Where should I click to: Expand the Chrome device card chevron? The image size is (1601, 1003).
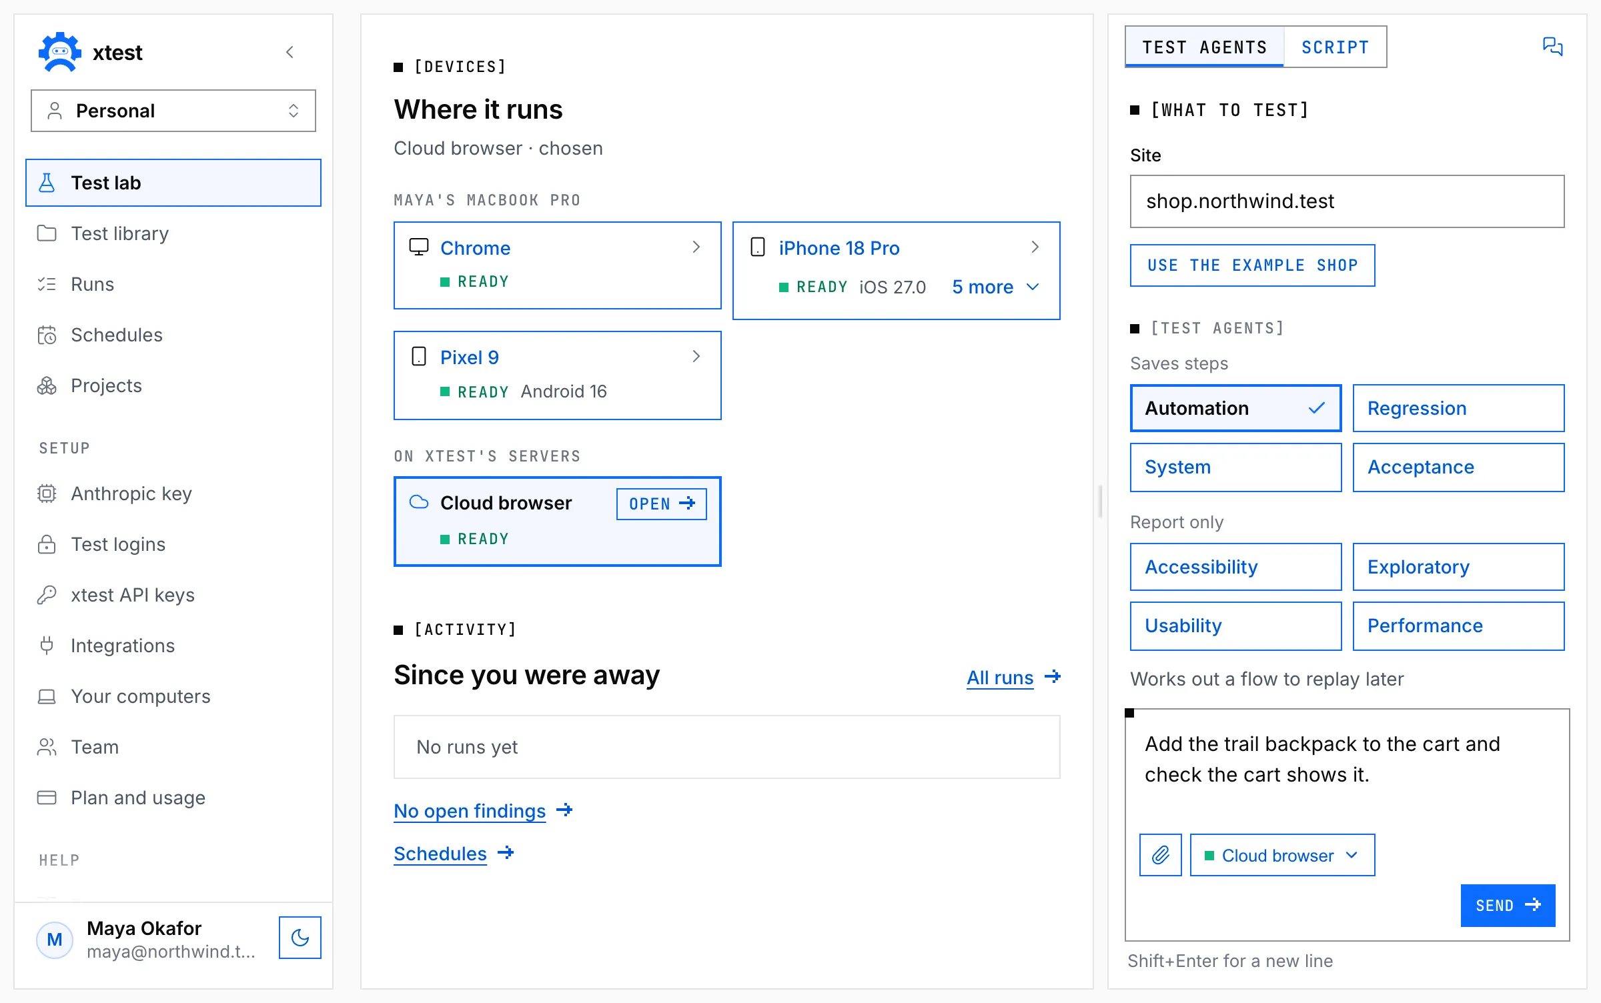pos(696,247)
